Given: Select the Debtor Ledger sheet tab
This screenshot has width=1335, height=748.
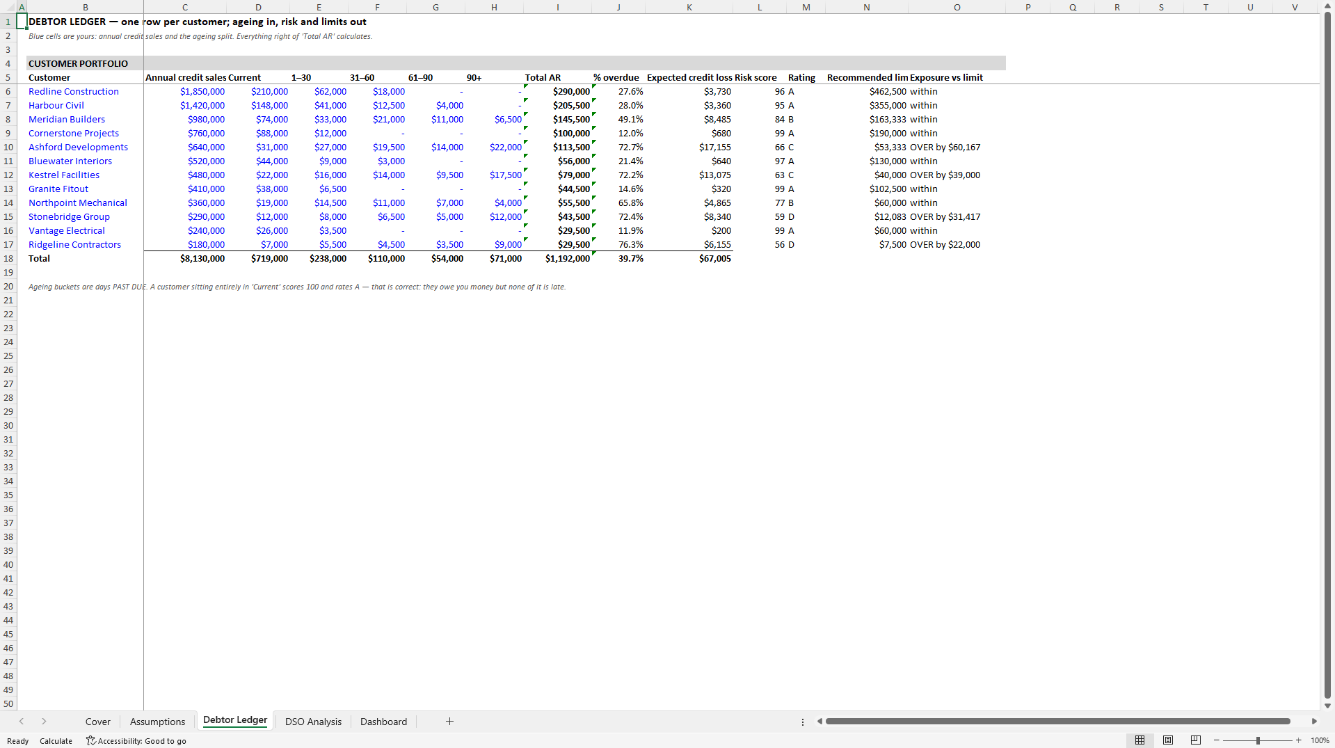Looking at the screenshot, I should pyautogui.click(x=235, y=721).
